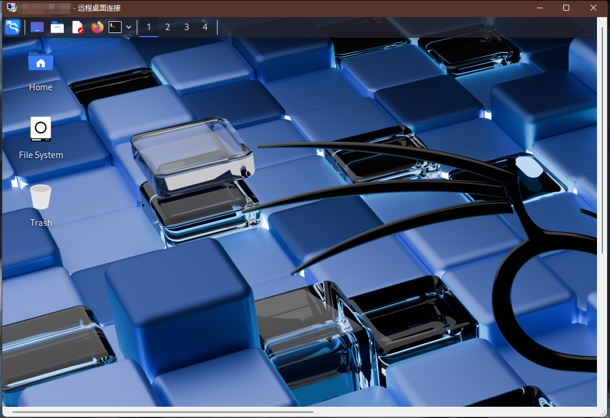Click the Remote Desktop Connection title bar icon
610x418 pixels.
(x=11, y=8)
